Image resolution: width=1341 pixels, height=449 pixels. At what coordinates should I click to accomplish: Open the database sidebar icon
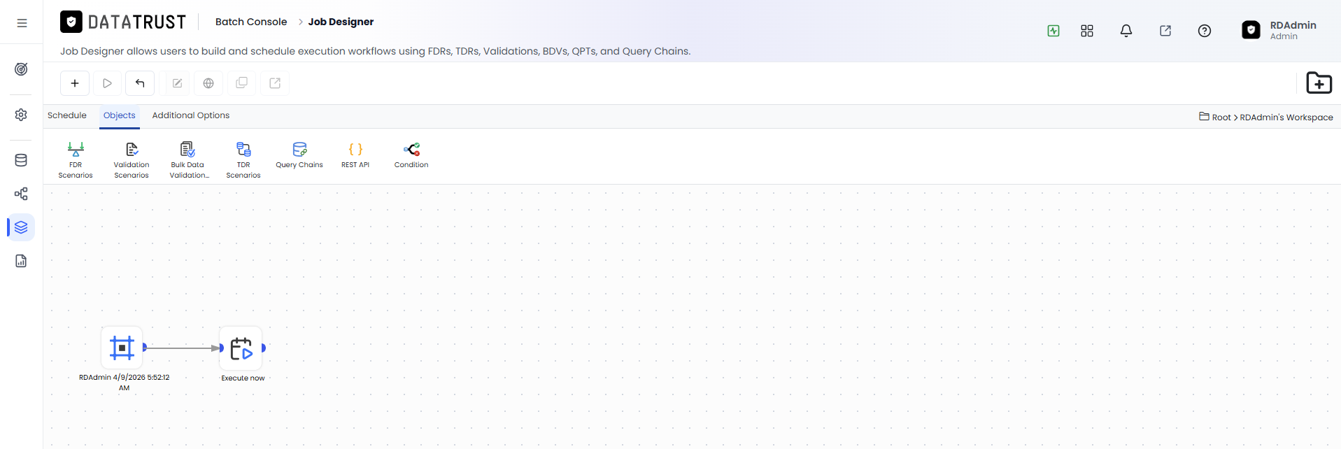[21, 160]
